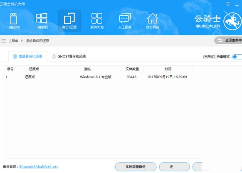The height and width of the screenshot is (173, 242).
Task: Visit the 官方网站 home icon
Action: tap(153, 21)
